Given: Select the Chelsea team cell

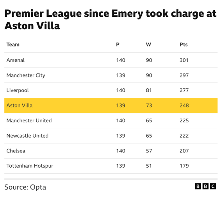Looking at the screenshot, I should [16, 151].
